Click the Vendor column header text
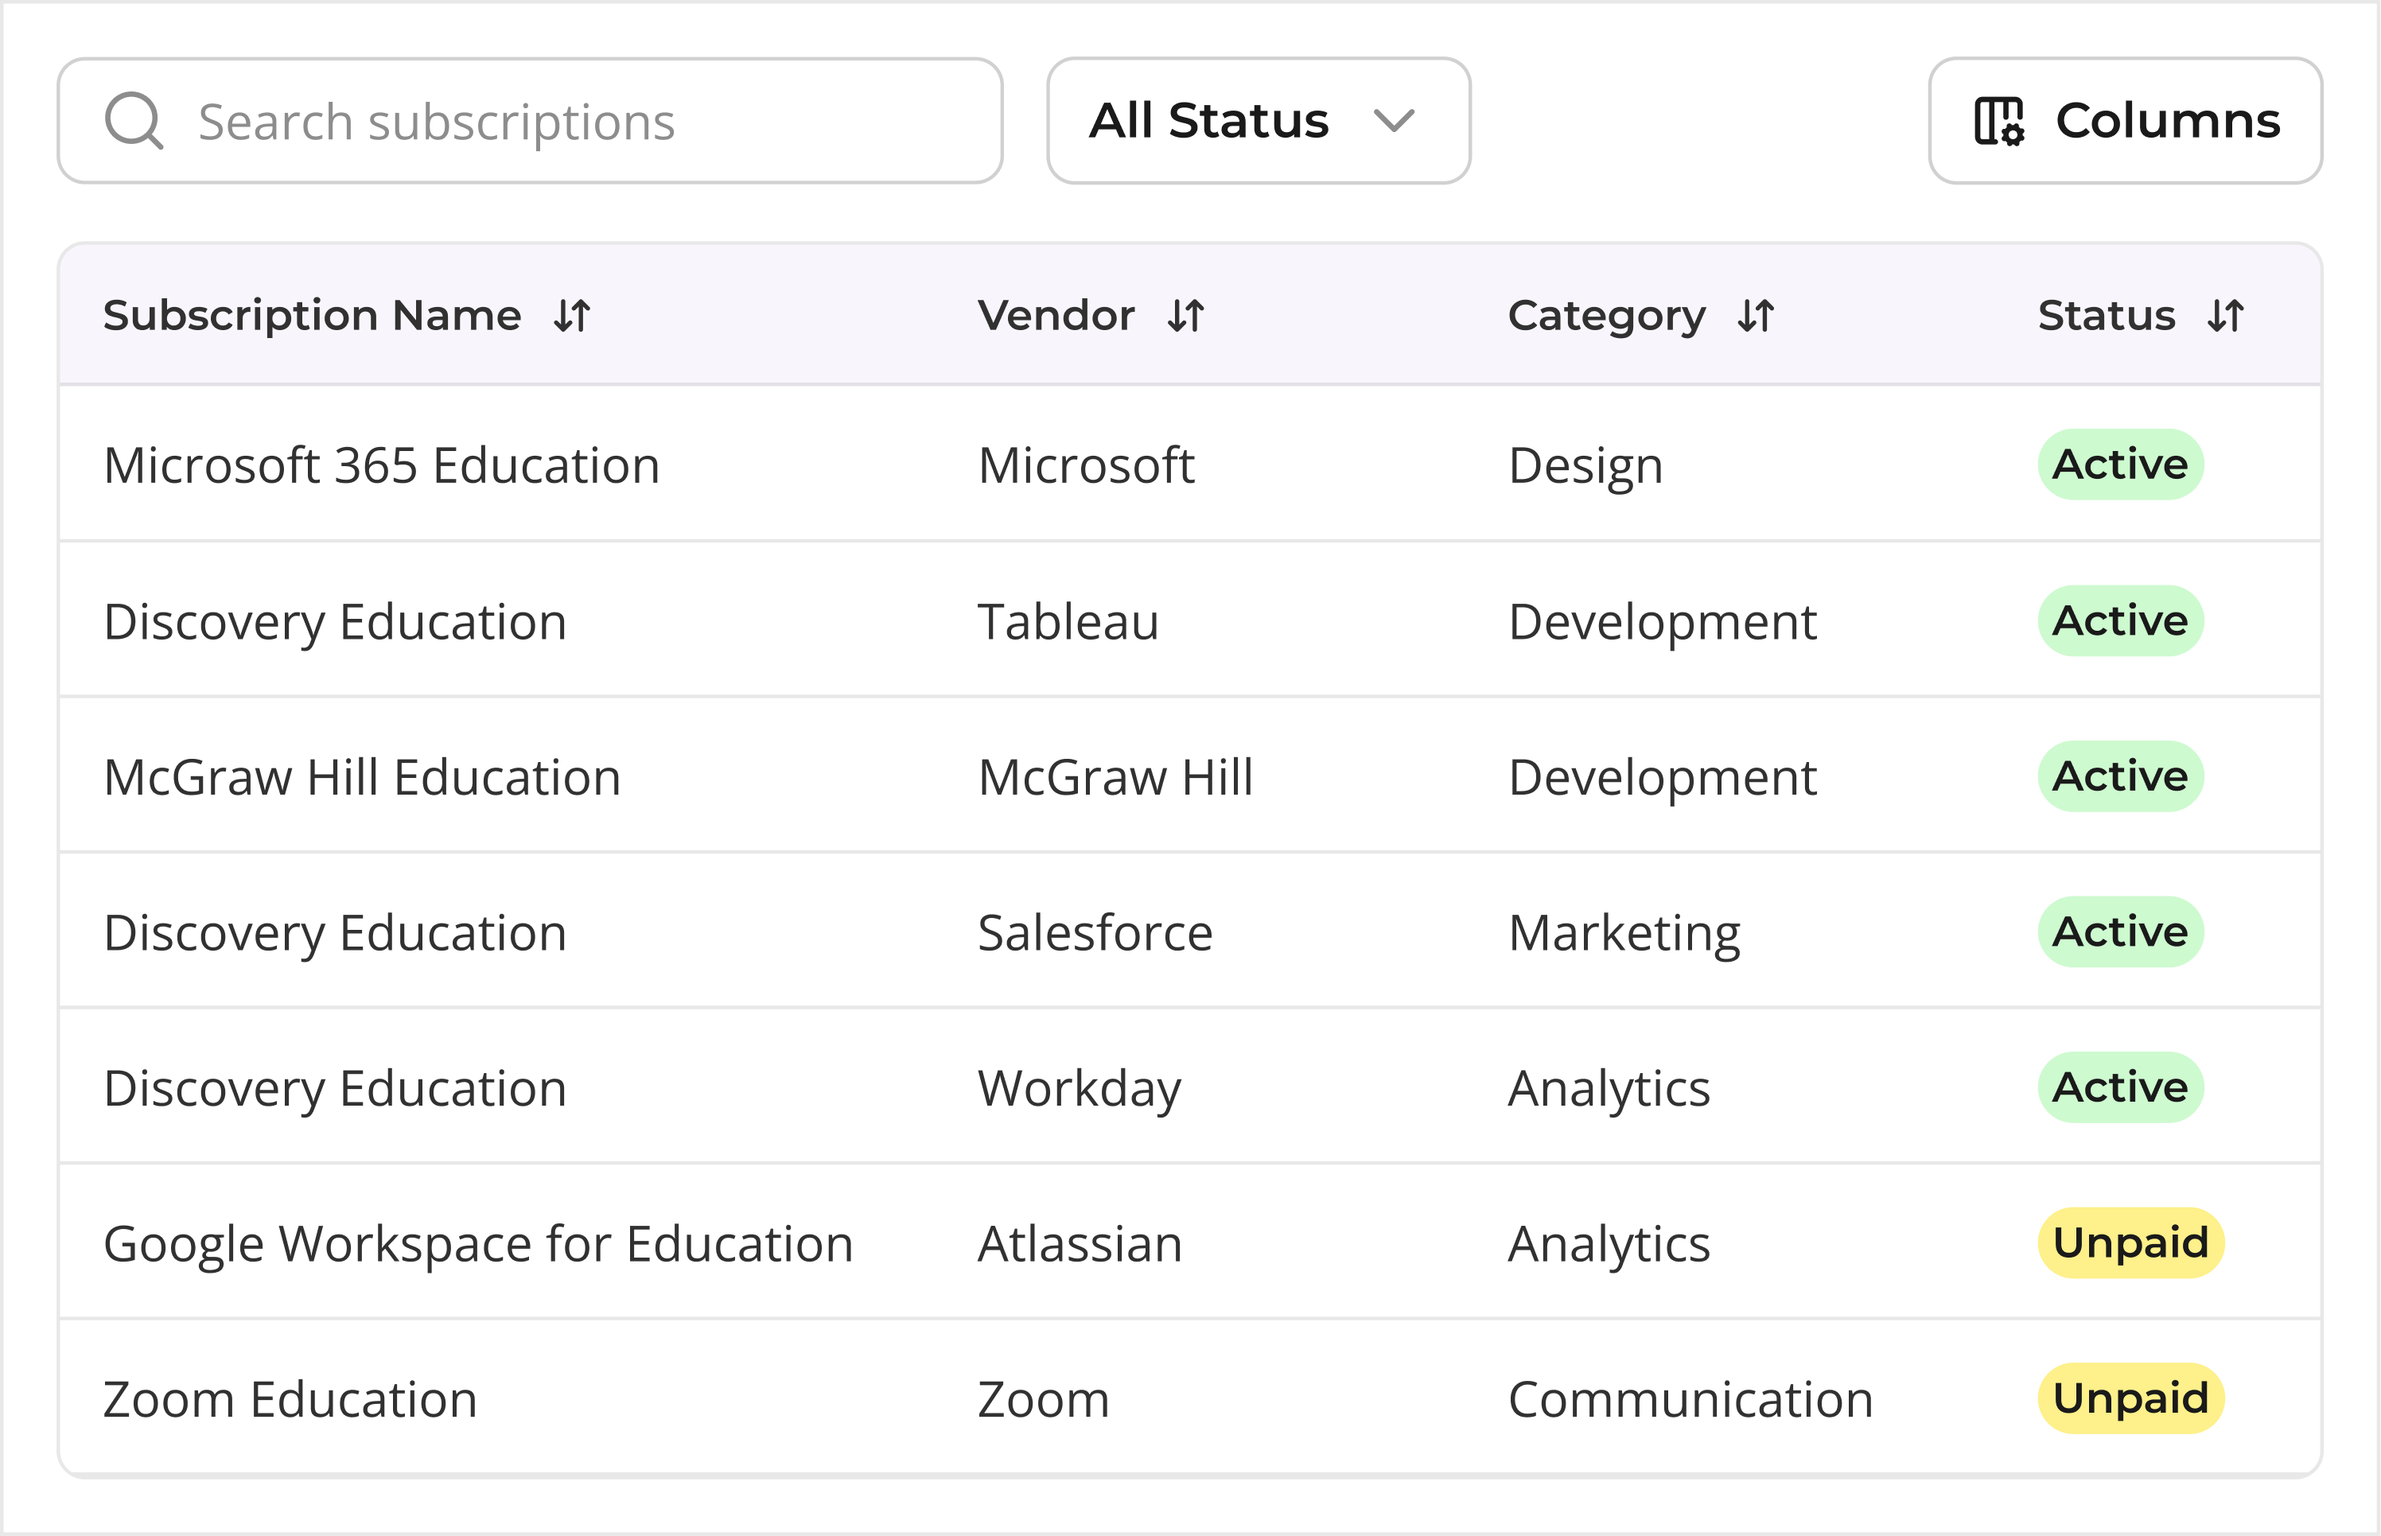Image resolution: width=2381 pixels, height=1536 pixels. (1056, 315)
